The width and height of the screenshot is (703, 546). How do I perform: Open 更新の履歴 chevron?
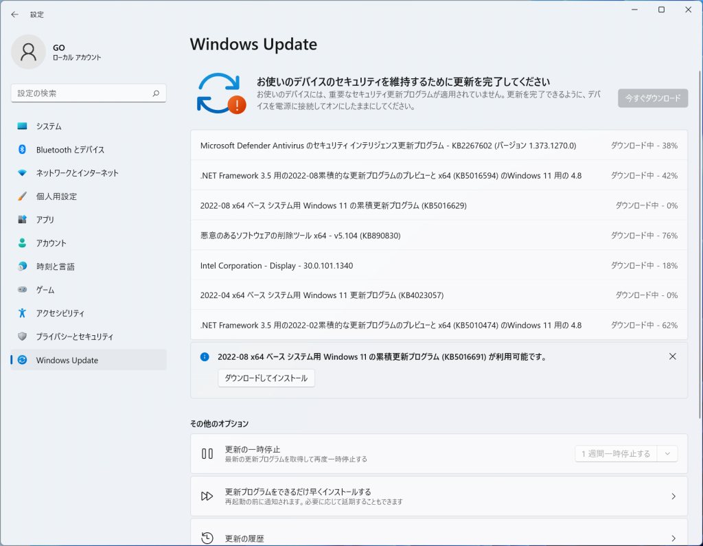point(673,538)
